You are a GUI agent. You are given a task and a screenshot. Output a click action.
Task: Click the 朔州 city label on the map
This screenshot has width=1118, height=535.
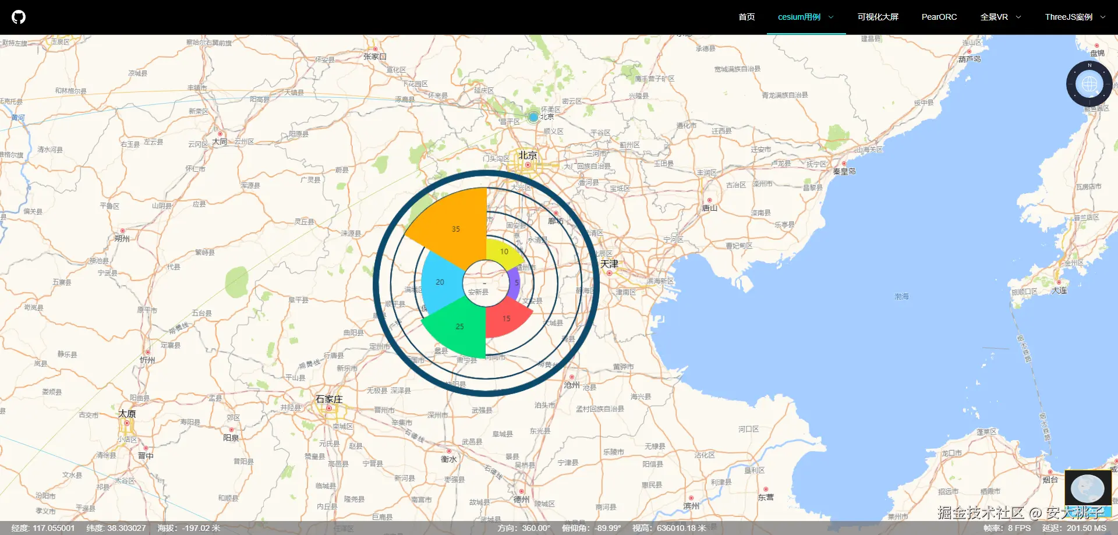coord(122,239)
